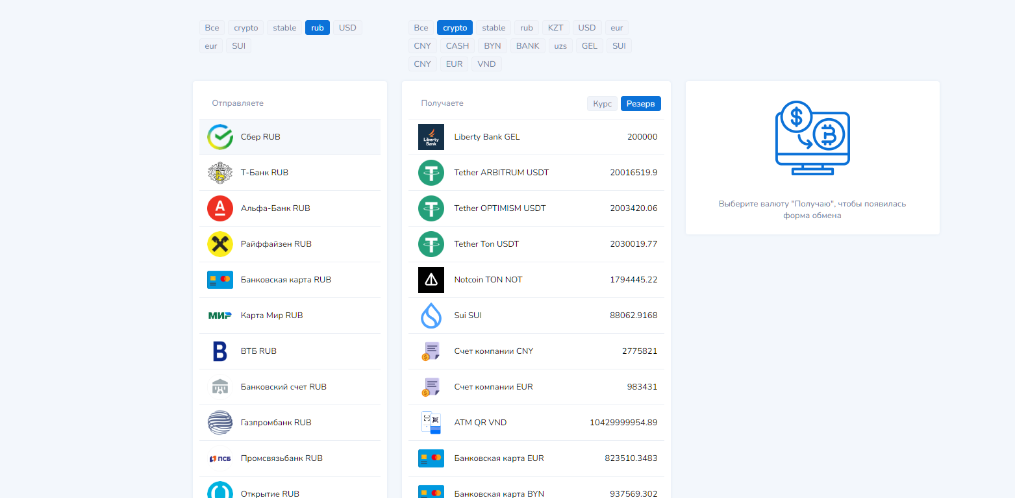This screenshot has width=1015, height=498.
Task: Click the Tether icon in ARBITRUM USDT row
Action: [x=431, y=173]
